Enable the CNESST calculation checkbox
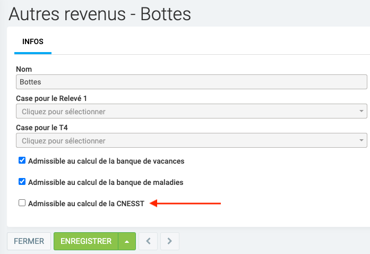 22,203
